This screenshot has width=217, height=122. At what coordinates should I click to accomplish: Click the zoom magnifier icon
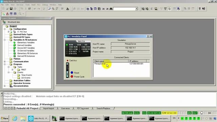(x=20, y=14)
